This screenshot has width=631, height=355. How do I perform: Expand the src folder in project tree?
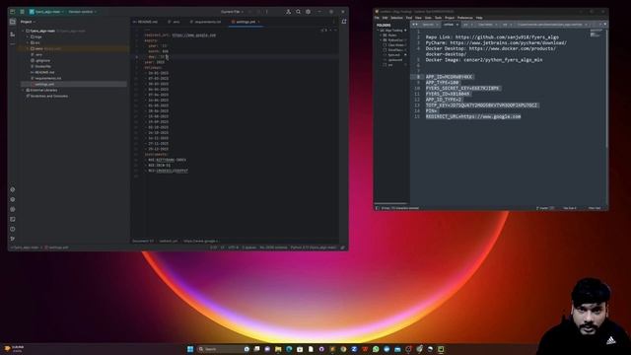click(28, 42)
